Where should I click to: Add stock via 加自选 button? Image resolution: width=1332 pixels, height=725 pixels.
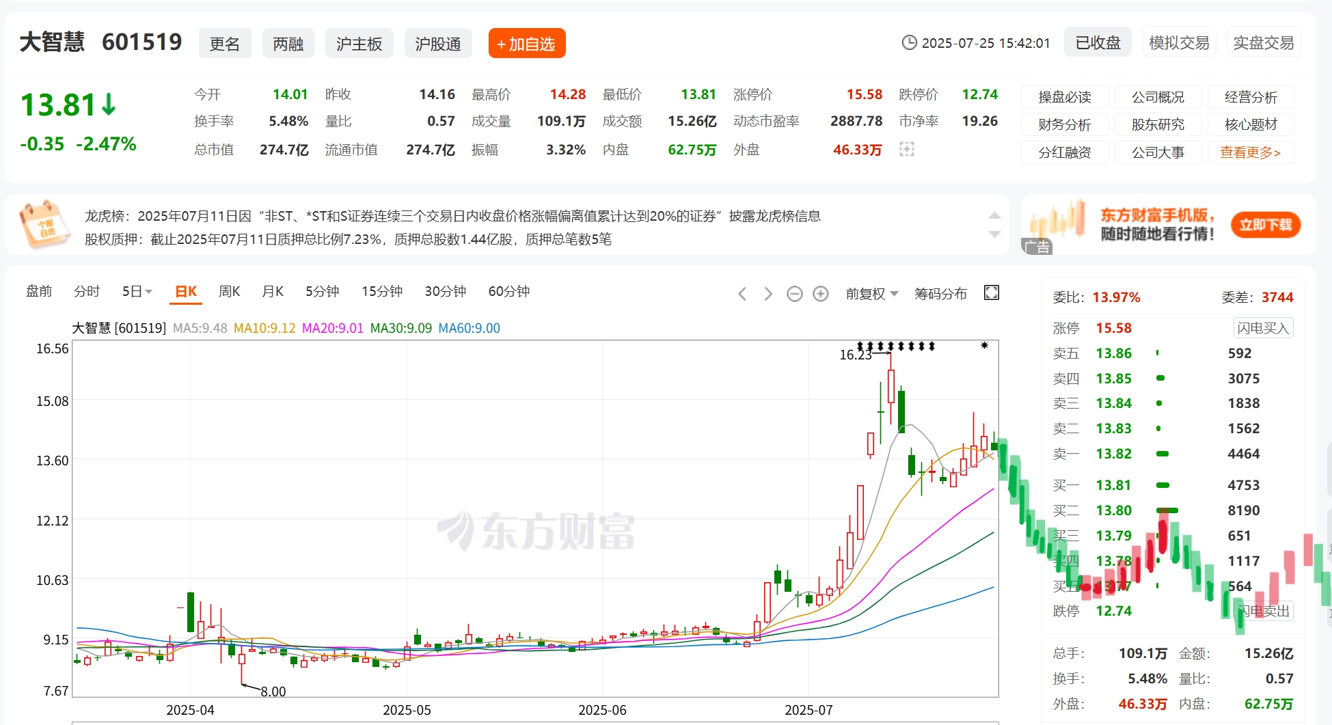point(527,44)
